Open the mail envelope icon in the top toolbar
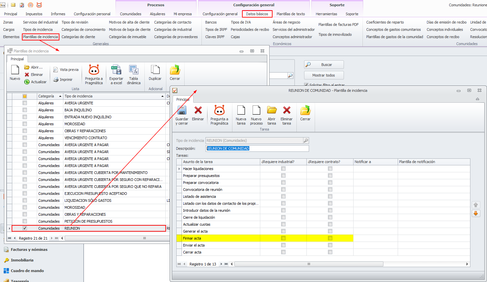 (x=13, y=5)
